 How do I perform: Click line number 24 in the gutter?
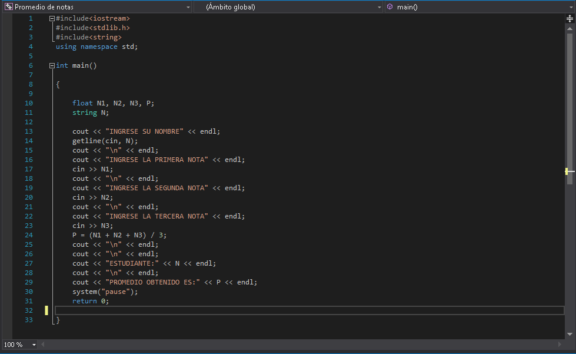tap(29, 235)
